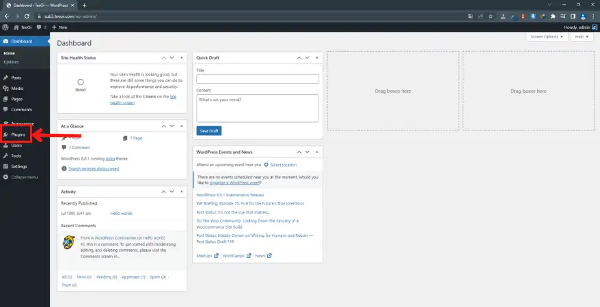Click the plus New content button
This screenshot has height=307, width=600.
pos(59,27)
